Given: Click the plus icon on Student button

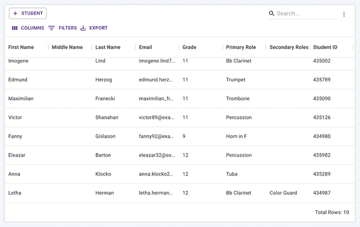Looking at the screenshot, I should (x=16, y=13).
